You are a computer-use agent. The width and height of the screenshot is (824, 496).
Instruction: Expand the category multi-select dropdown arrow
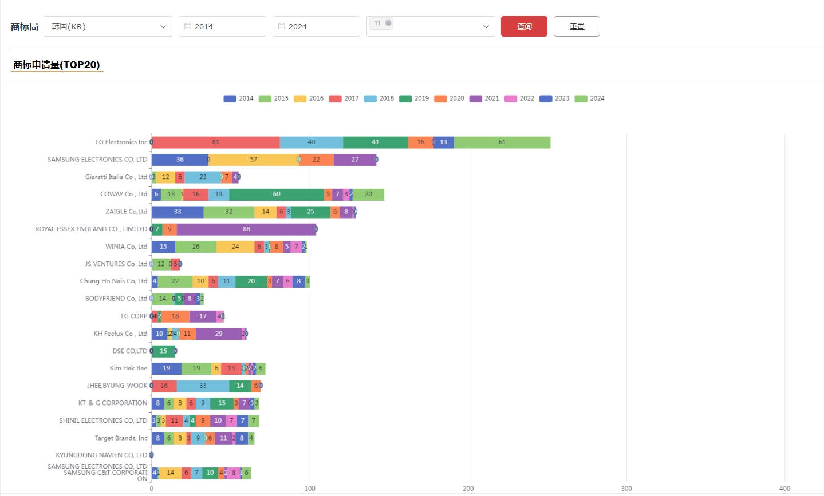(486, 26)
